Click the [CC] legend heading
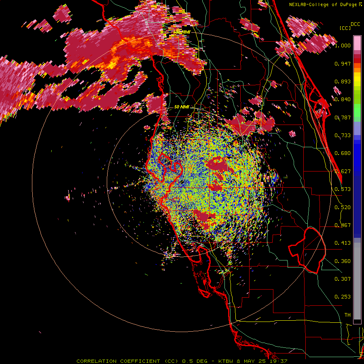 [345, 28]
